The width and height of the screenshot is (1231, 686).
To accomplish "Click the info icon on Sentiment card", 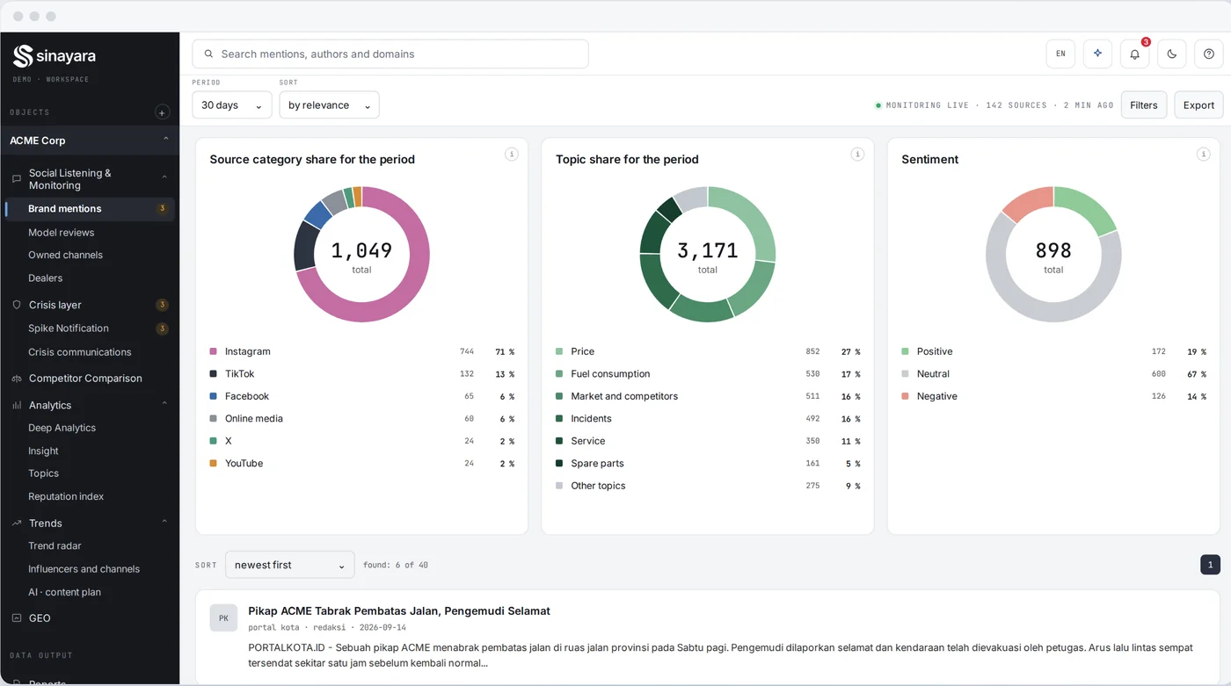I will point(1203,154).
